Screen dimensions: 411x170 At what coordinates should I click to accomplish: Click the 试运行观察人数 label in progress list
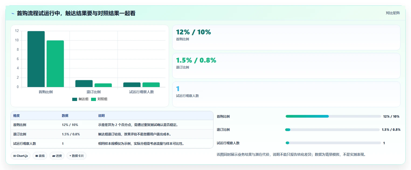click(x=228, y=143)
